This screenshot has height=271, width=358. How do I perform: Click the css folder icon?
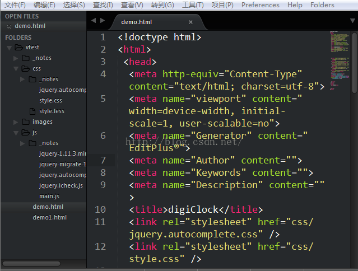(26, 69)
